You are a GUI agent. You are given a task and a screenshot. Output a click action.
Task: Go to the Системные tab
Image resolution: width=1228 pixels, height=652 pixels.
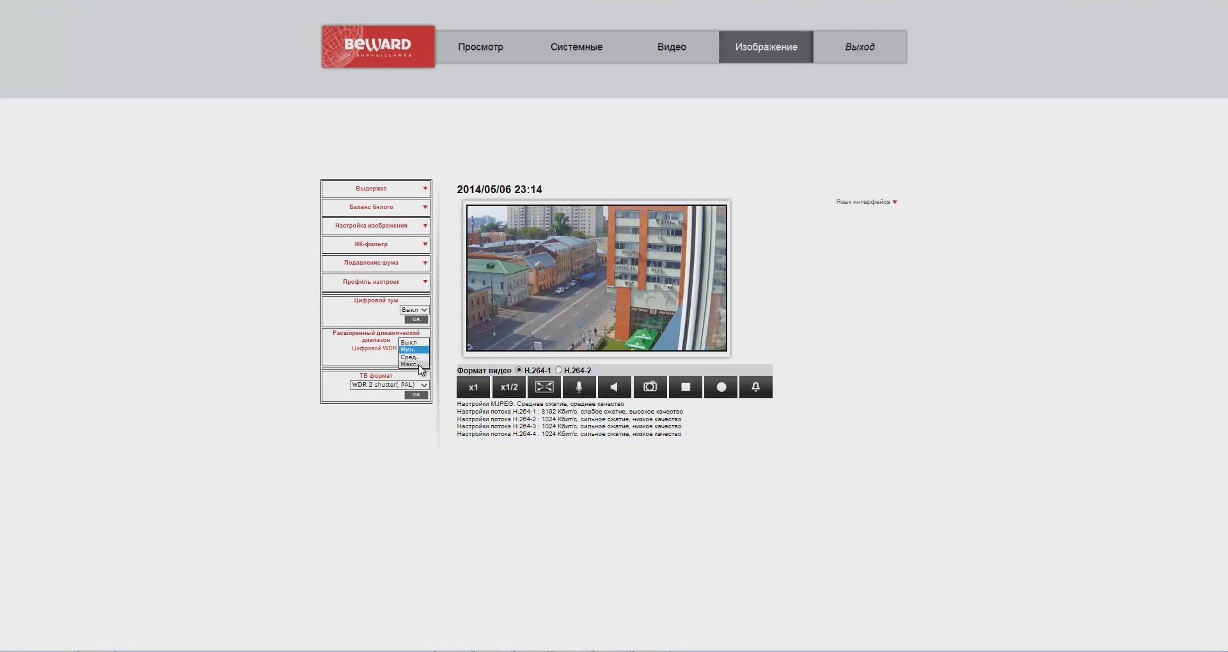point(576,47)
